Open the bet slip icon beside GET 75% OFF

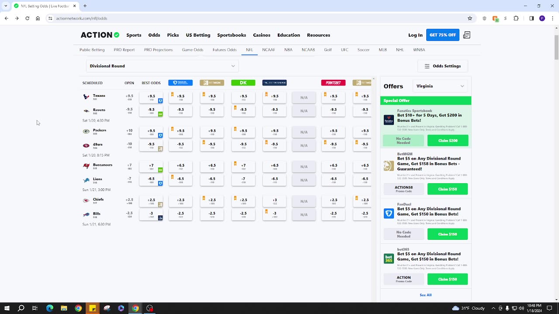(467, 35)
